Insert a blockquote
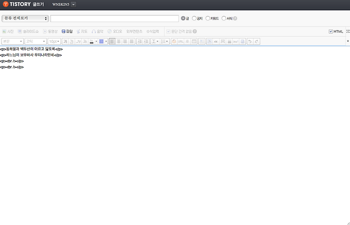Viewport: 350px width, 225px height. tap(216, 41)
